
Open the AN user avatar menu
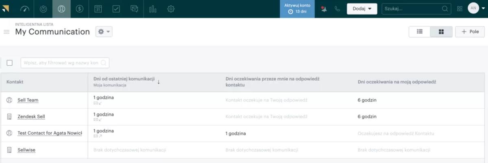point(476,9)
